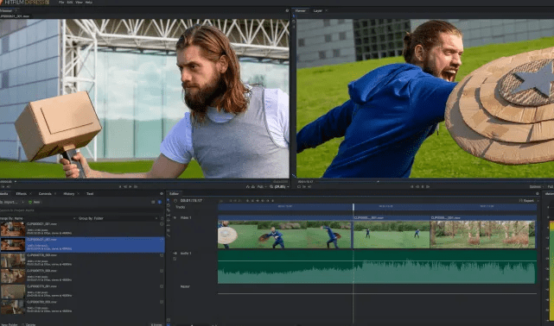Click the audio meters level bar
Screen dimensions: 554x326
551,272
